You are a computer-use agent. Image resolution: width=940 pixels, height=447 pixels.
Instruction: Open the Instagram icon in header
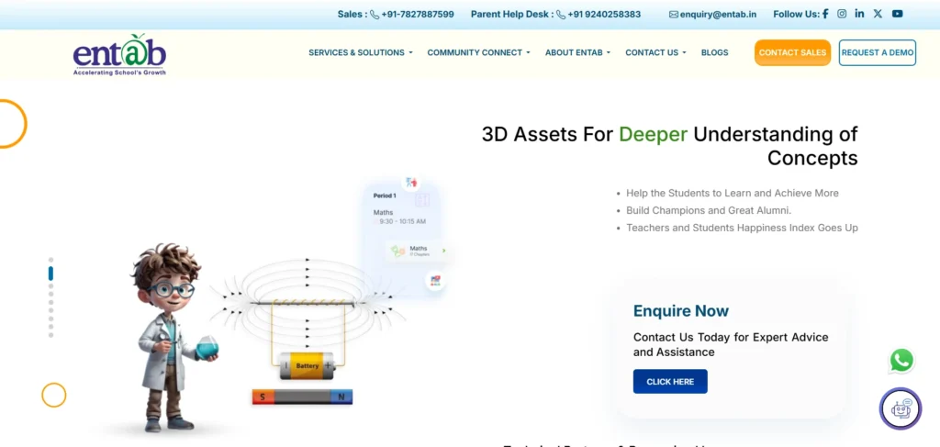point(842,14)
